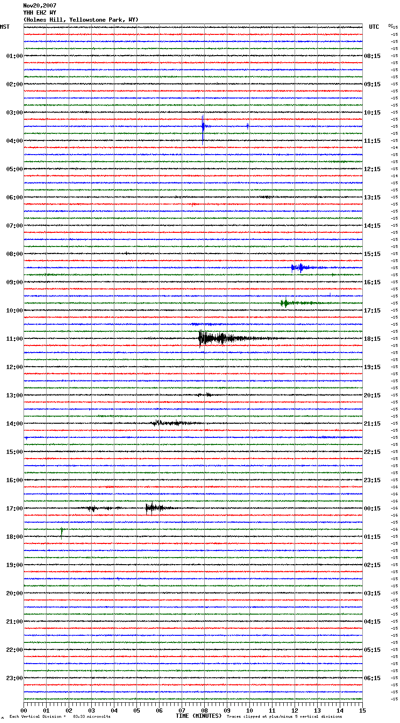The height and width of the screenshot is (723, 400).
Task: Click the 08:15 UTC time label
Action: (372, 56)
